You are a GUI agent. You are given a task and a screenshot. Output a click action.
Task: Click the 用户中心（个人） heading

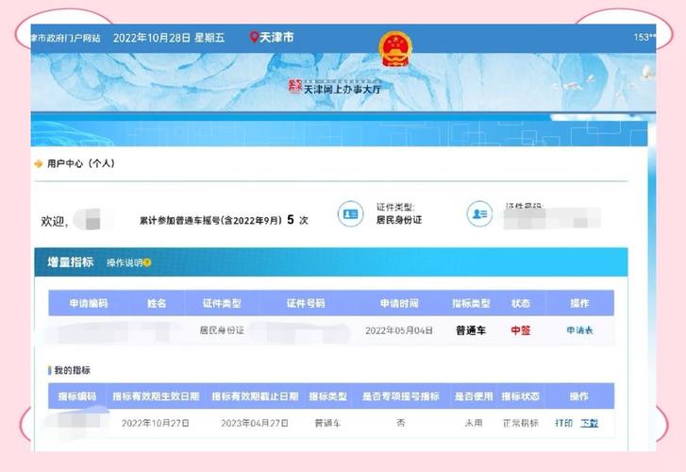pyautogui.click(x=81, y=163)
